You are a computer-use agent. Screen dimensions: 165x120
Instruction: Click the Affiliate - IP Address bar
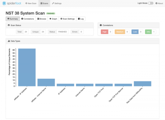point(27,67)
